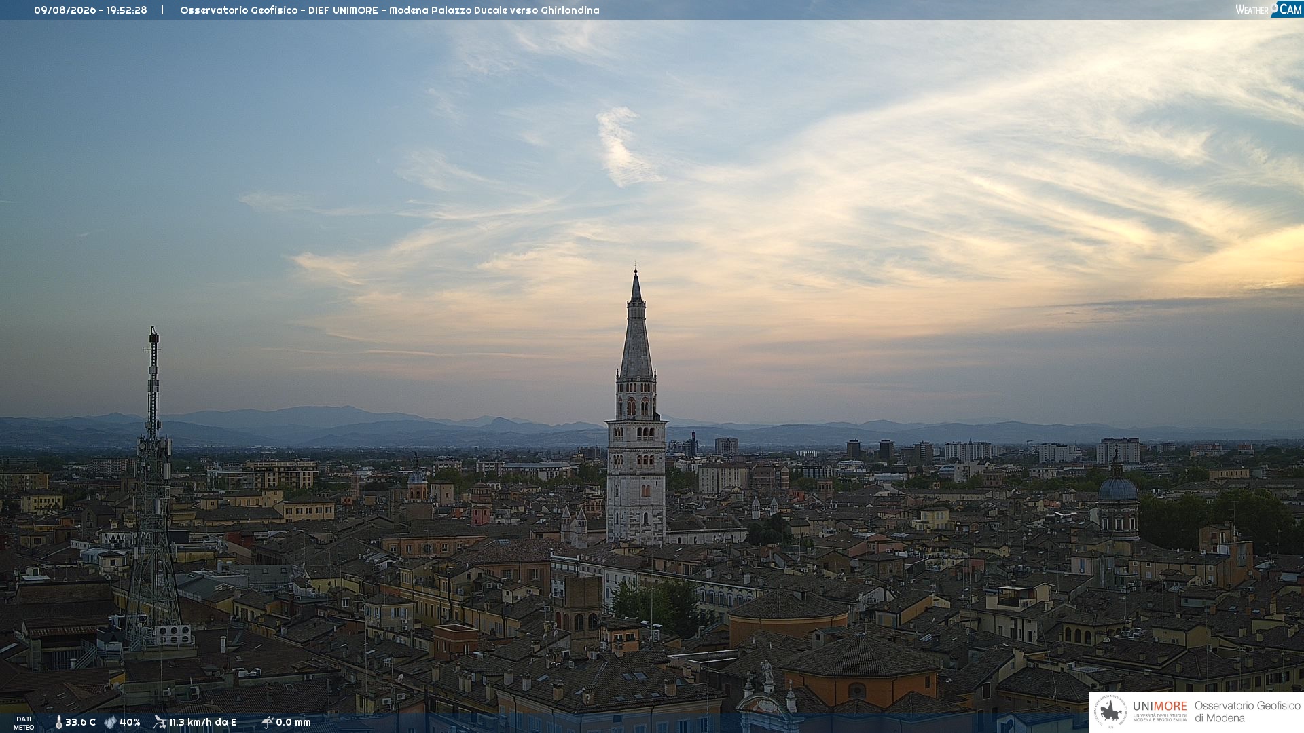Click the wind vane anemometer icon
The height and width of the screenshot is (733, 1304).
tap(160, 722)
